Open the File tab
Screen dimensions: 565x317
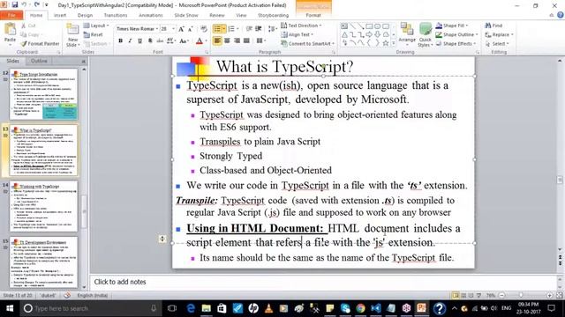tap(11, 15)
